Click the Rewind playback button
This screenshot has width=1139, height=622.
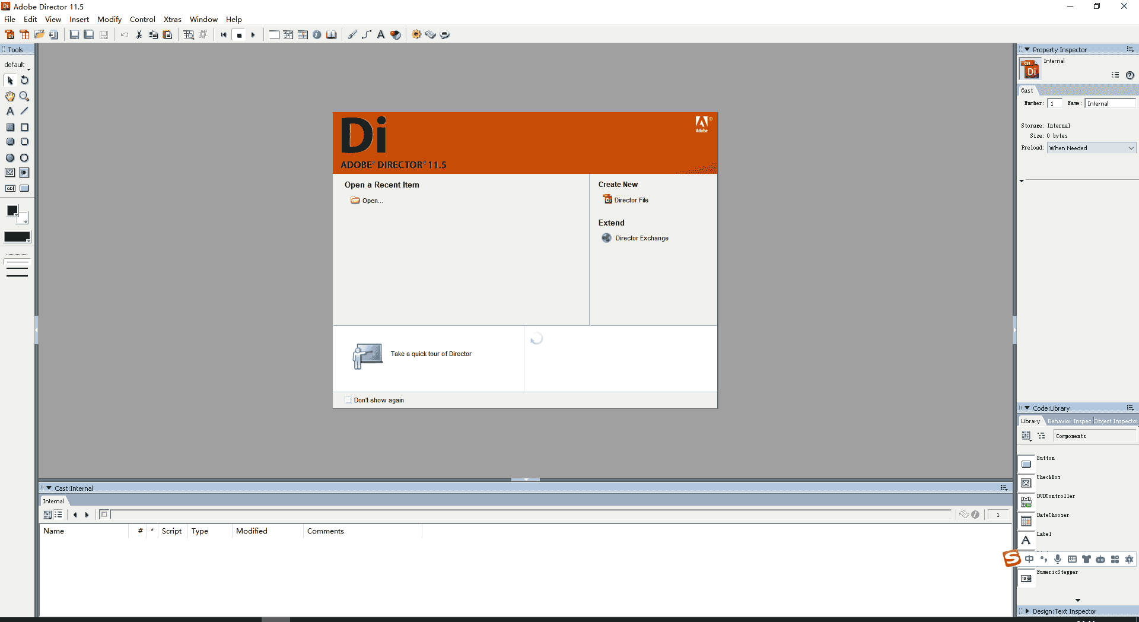tap(224, 34)
